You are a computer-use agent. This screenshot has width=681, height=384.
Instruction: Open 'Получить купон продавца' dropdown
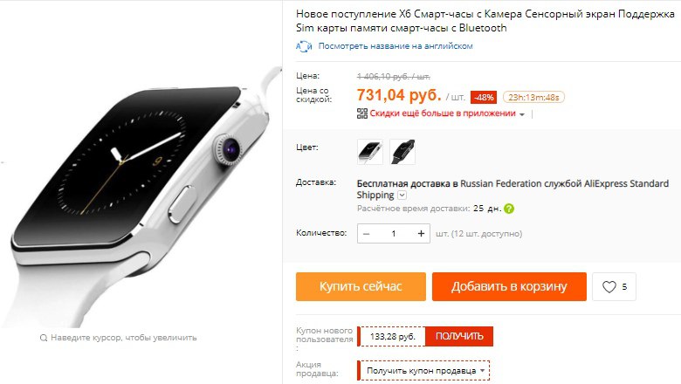pyautogui.click(x=423, y=371)
